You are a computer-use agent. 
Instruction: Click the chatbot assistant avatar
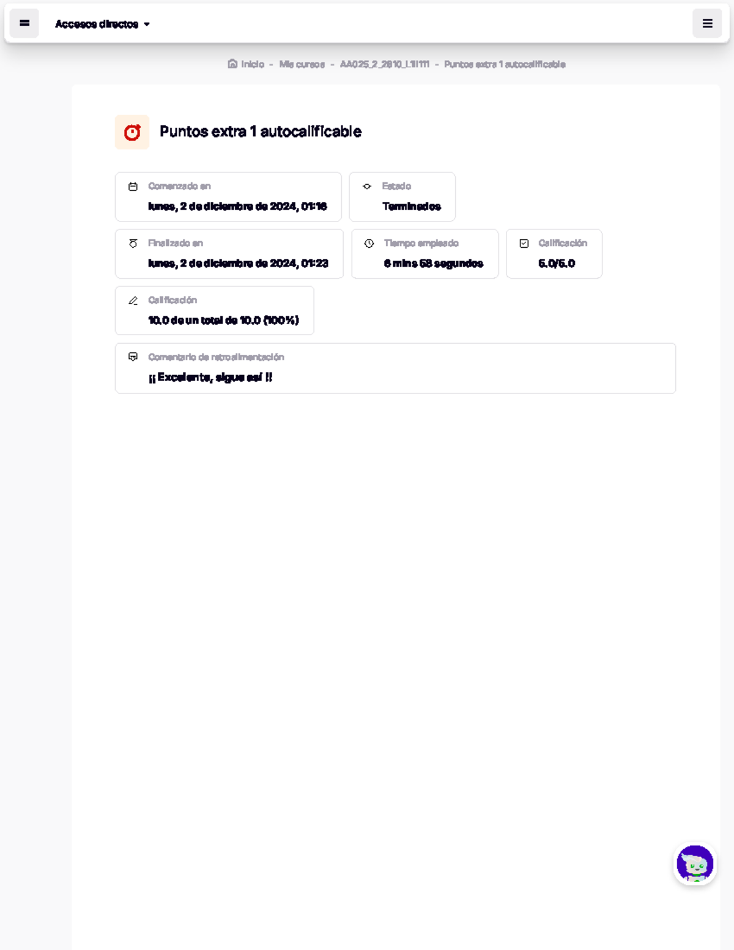pyautogui.click(x=695, y=864)
